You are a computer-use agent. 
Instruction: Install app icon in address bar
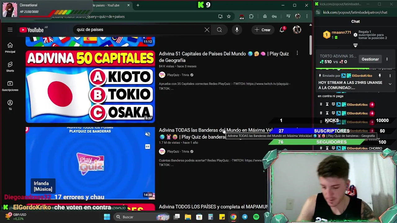tap(220, 16)
